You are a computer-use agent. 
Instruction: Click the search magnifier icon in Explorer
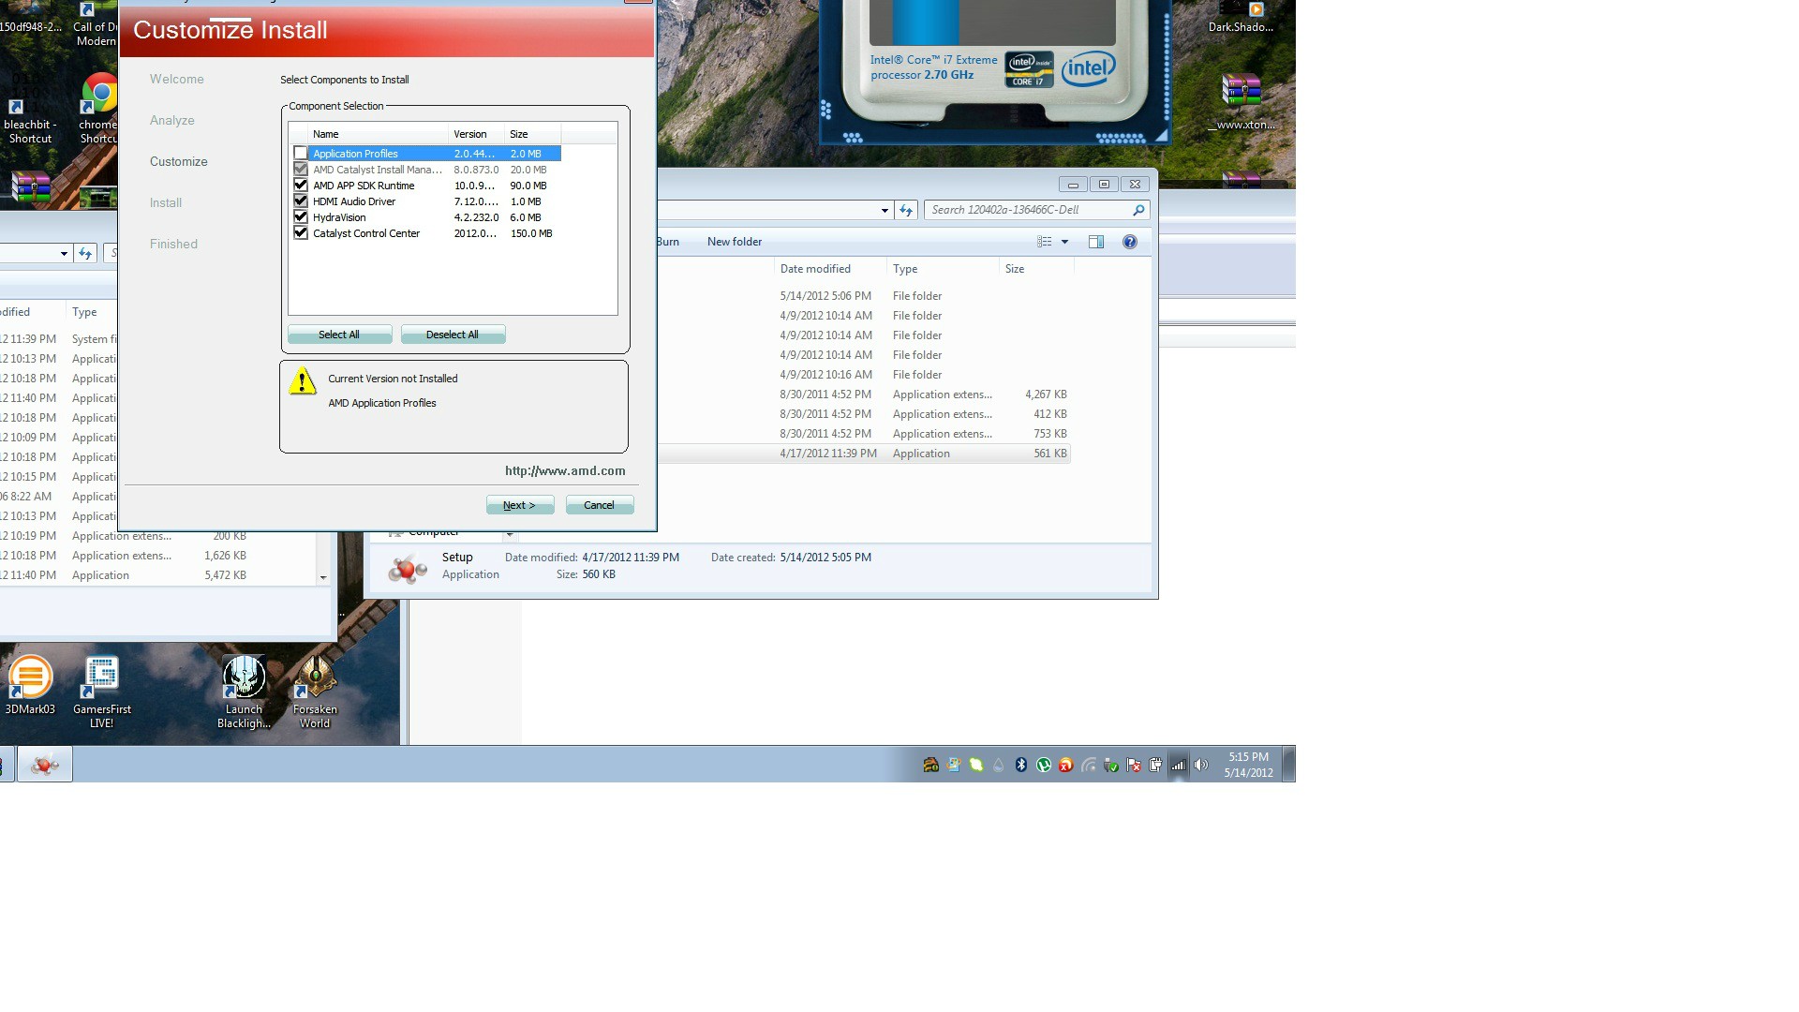click(x=1138, y=210)
